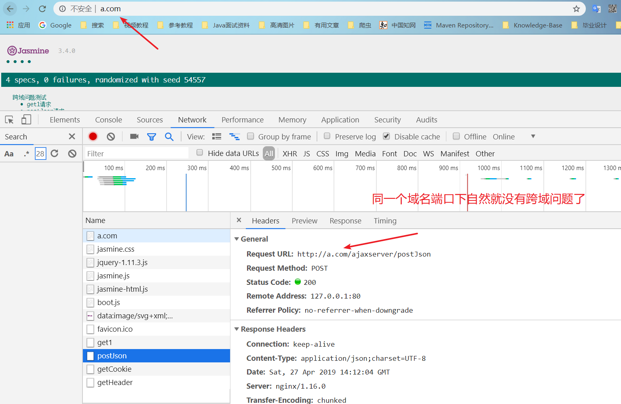Screen dimensions: 621x404
Task: Clear all network requests
Action: [x=111, y=137]
